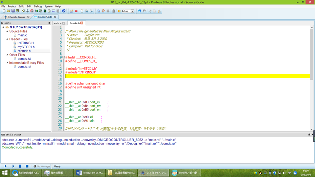The width and height of the screenshot is (315, 177).
Task: Place cursor on highlighted line 14
Action: (187, 76)
